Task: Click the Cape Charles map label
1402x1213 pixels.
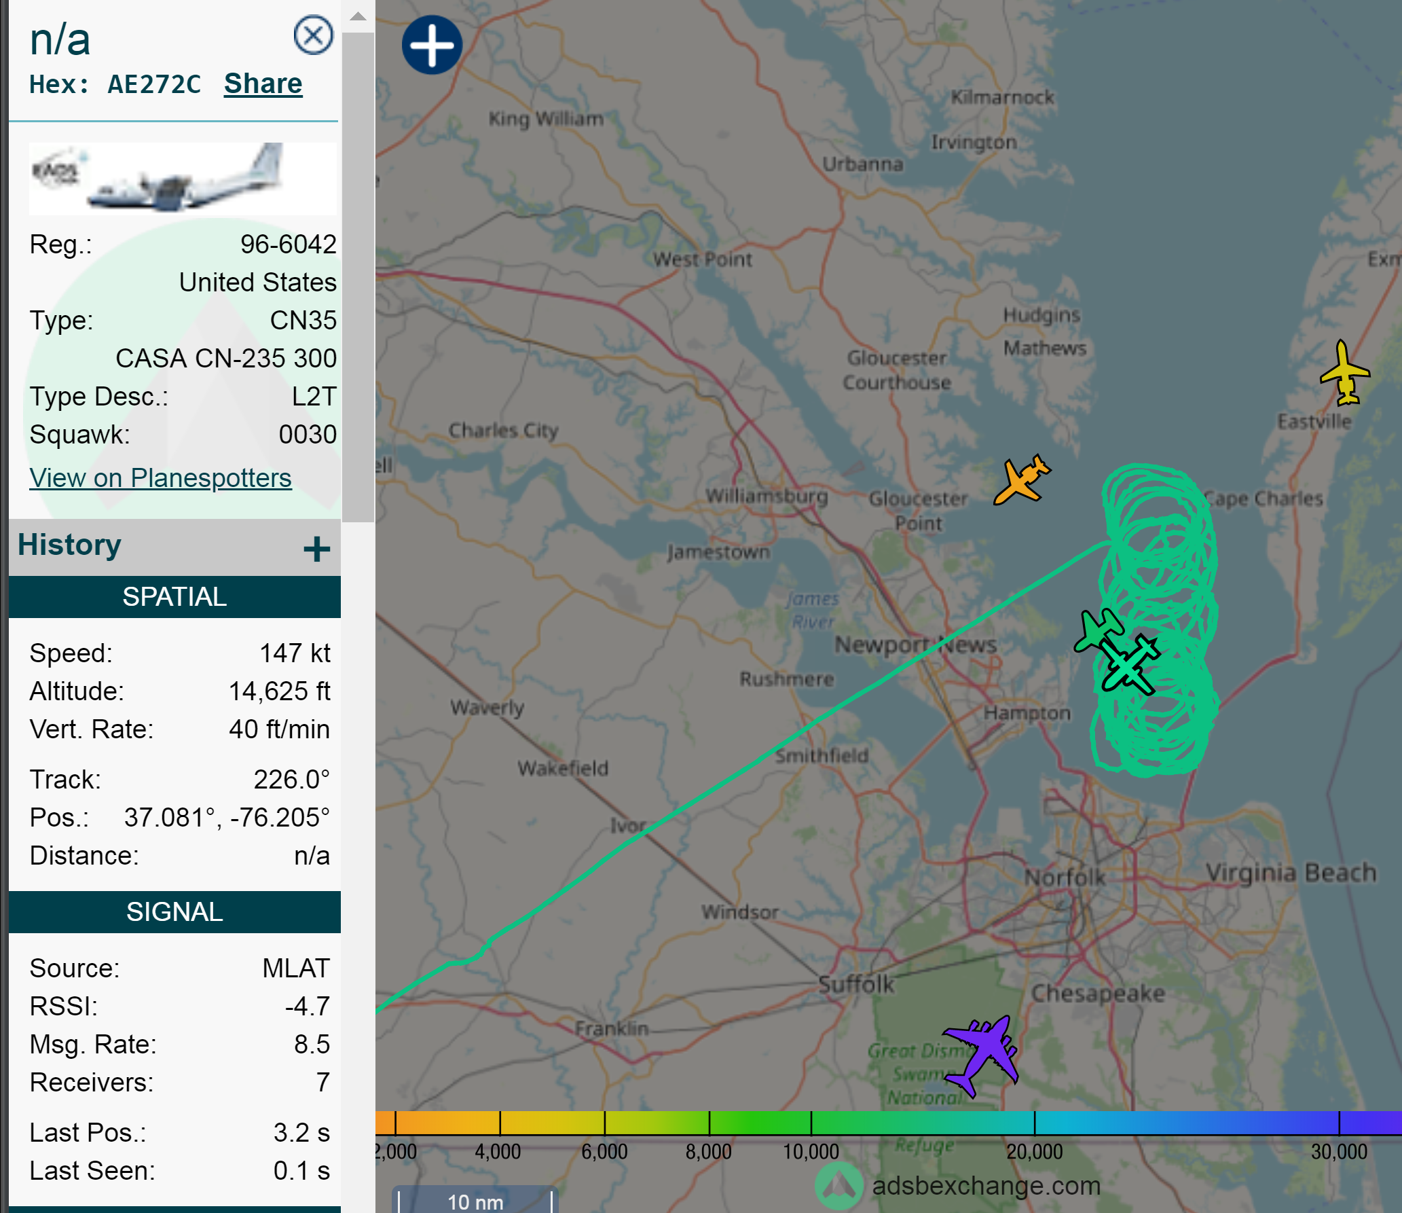Action: (x=1263, y=499)
